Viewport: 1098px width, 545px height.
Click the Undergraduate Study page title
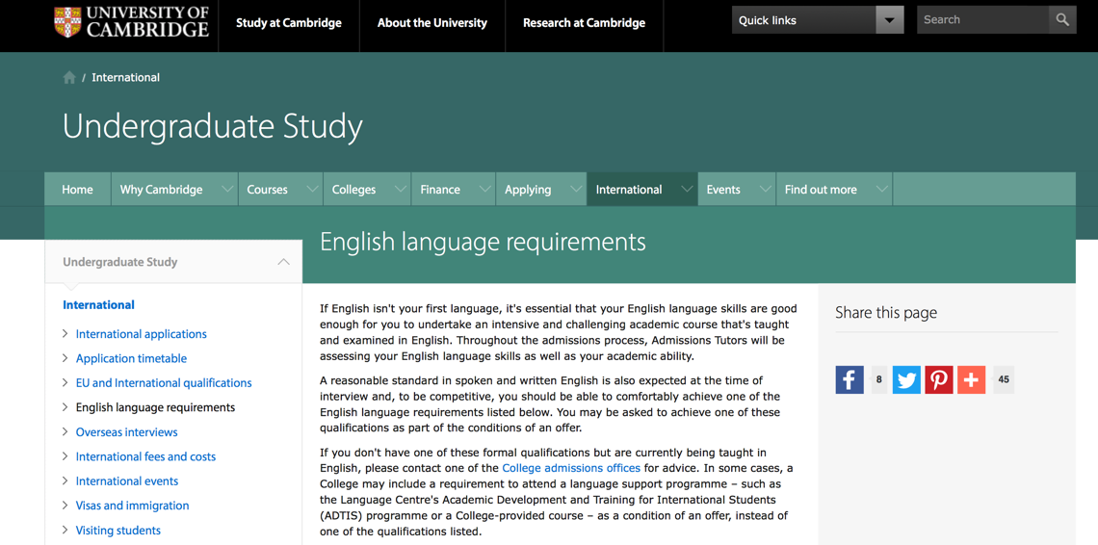[213, 126]
